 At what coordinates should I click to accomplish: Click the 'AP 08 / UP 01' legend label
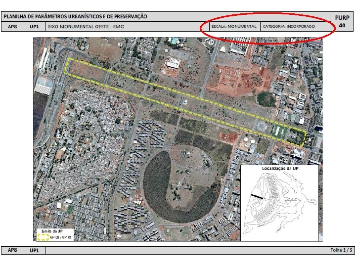click(x=60, y=237)
